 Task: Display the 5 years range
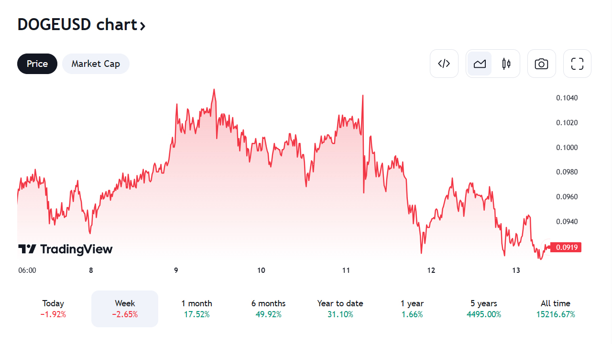483,309
